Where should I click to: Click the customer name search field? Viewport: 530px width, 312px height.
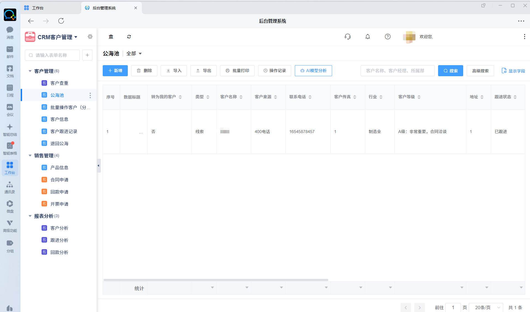click(x=397, y=71)
